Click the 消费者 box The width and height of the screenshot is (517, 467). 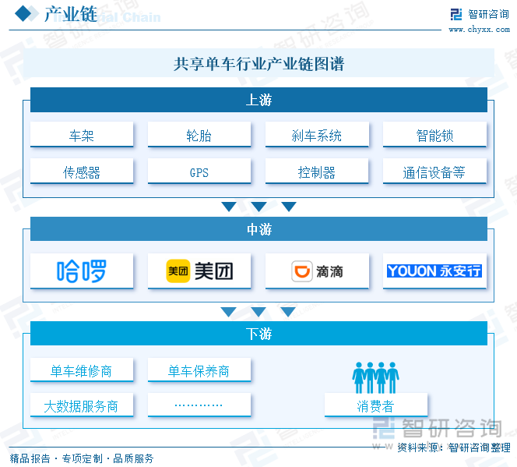pos(376,405)
